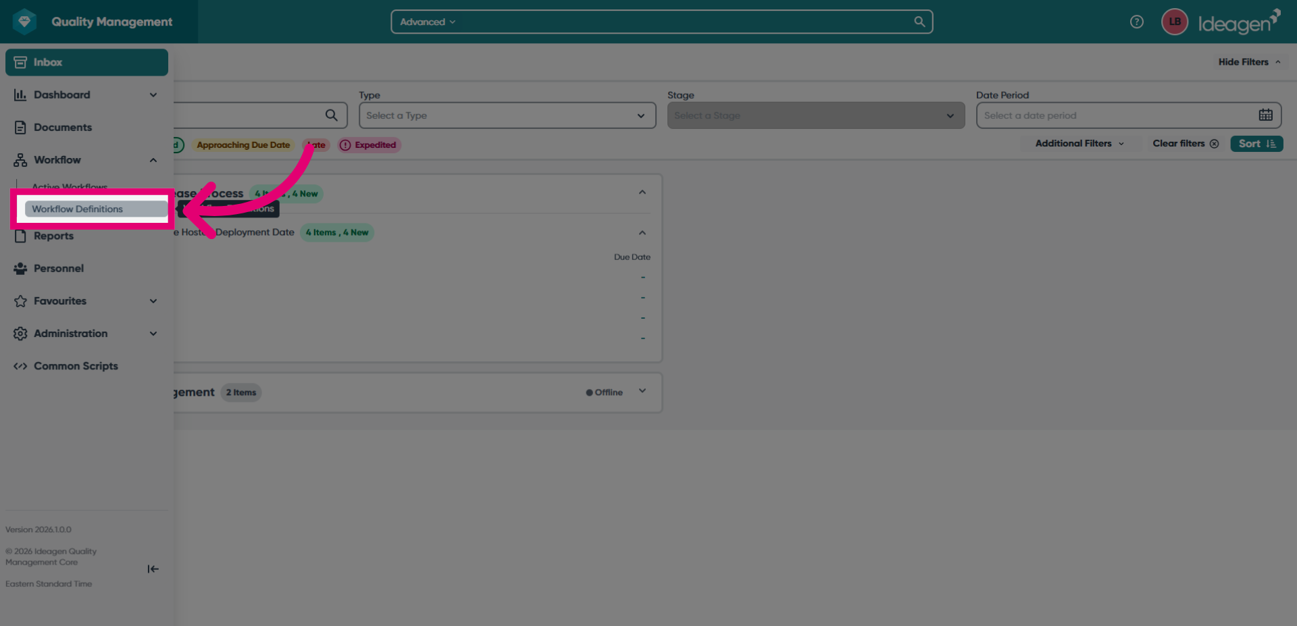Click the Reports file icon
This screenshot has height=626, width=1297.
(x=20, y=236)
